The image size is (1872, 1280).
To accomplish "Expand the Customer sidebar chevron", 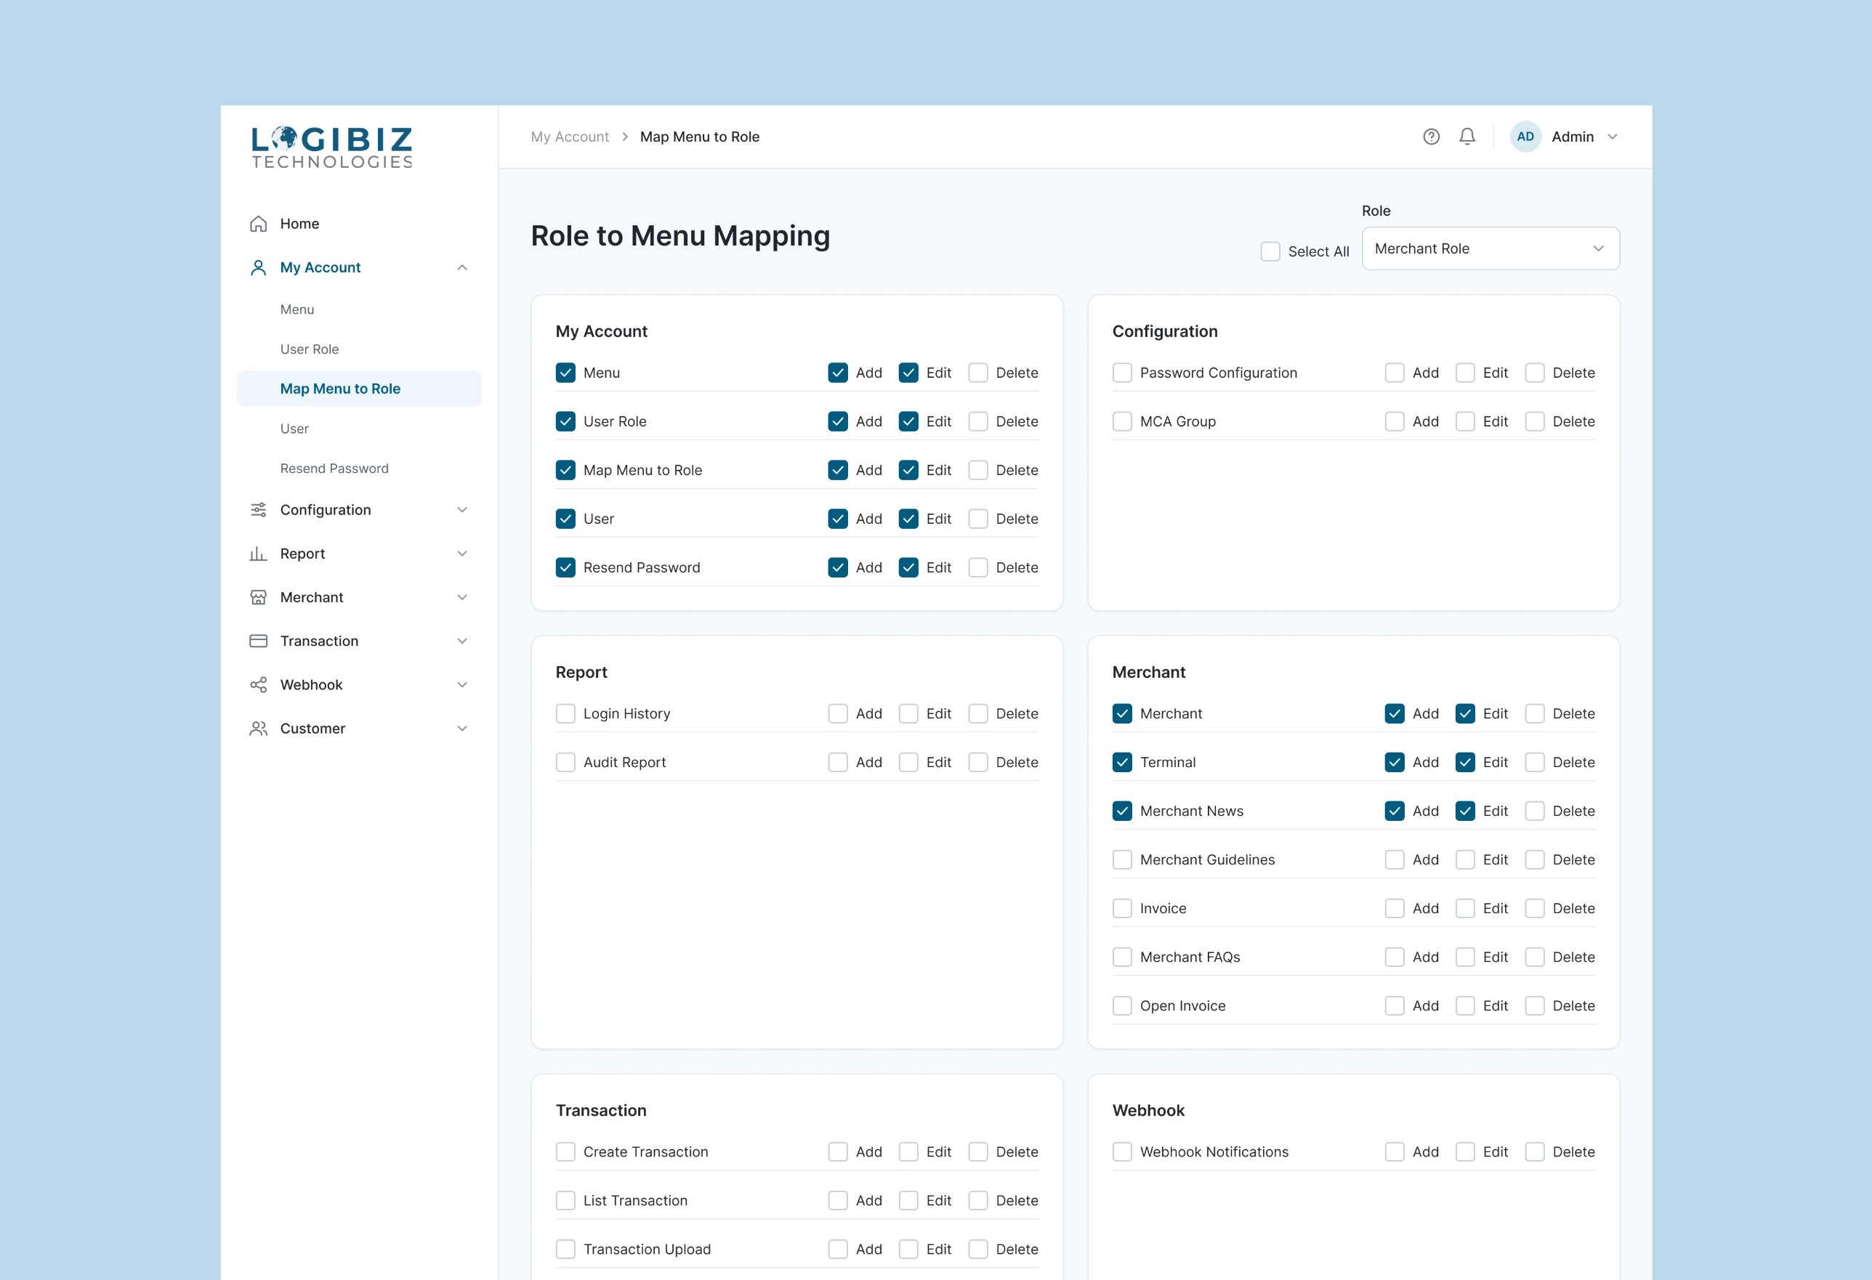I will [x=461, y=729].
